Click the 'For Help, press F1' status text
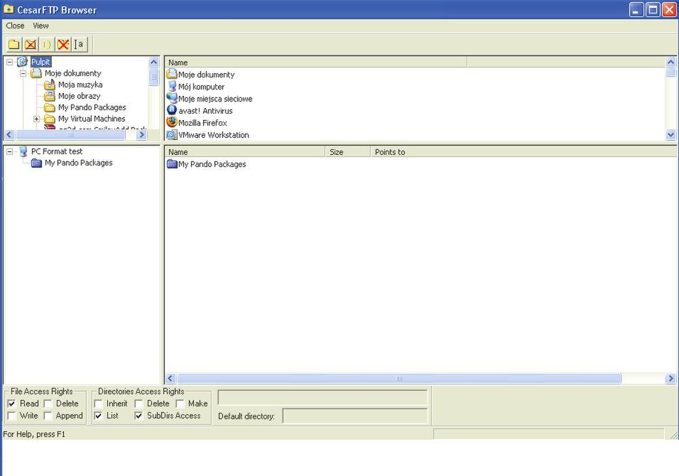Screen dimensions: 679x476 [34, 434]
